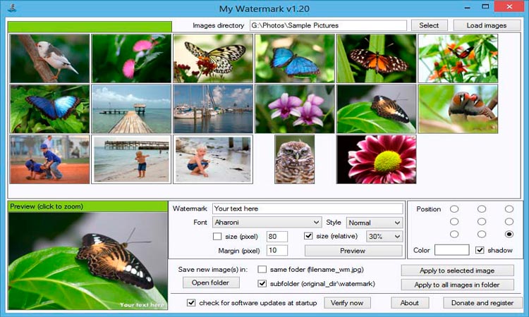Set position to top-left radio button
Viewport: 529px width, 317px height.
coord(454,209)
